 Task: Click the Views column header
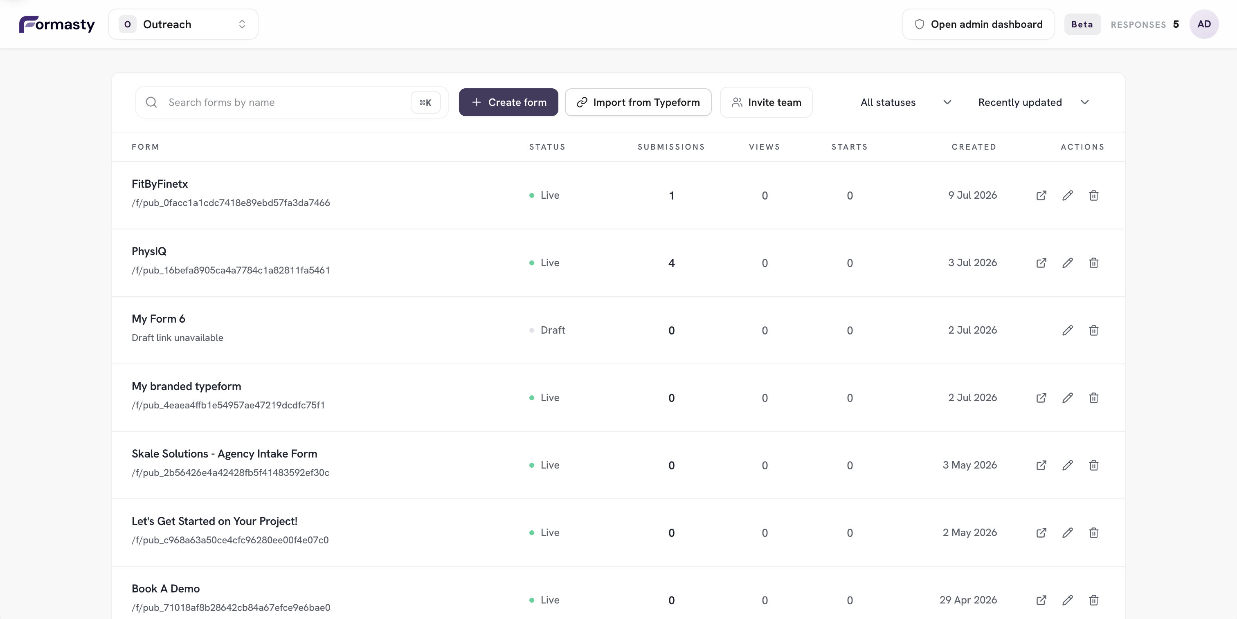(765, 147)
